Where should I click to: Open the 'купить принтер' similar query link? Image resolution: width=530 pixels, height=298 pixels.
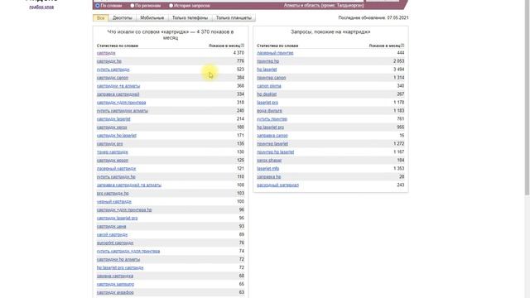pos(272,119)
